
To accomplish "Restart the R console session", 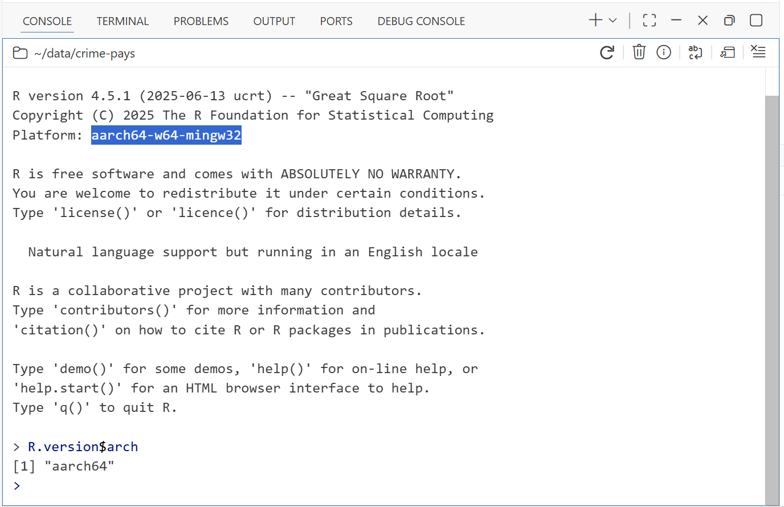I will (x=607, y=52).
